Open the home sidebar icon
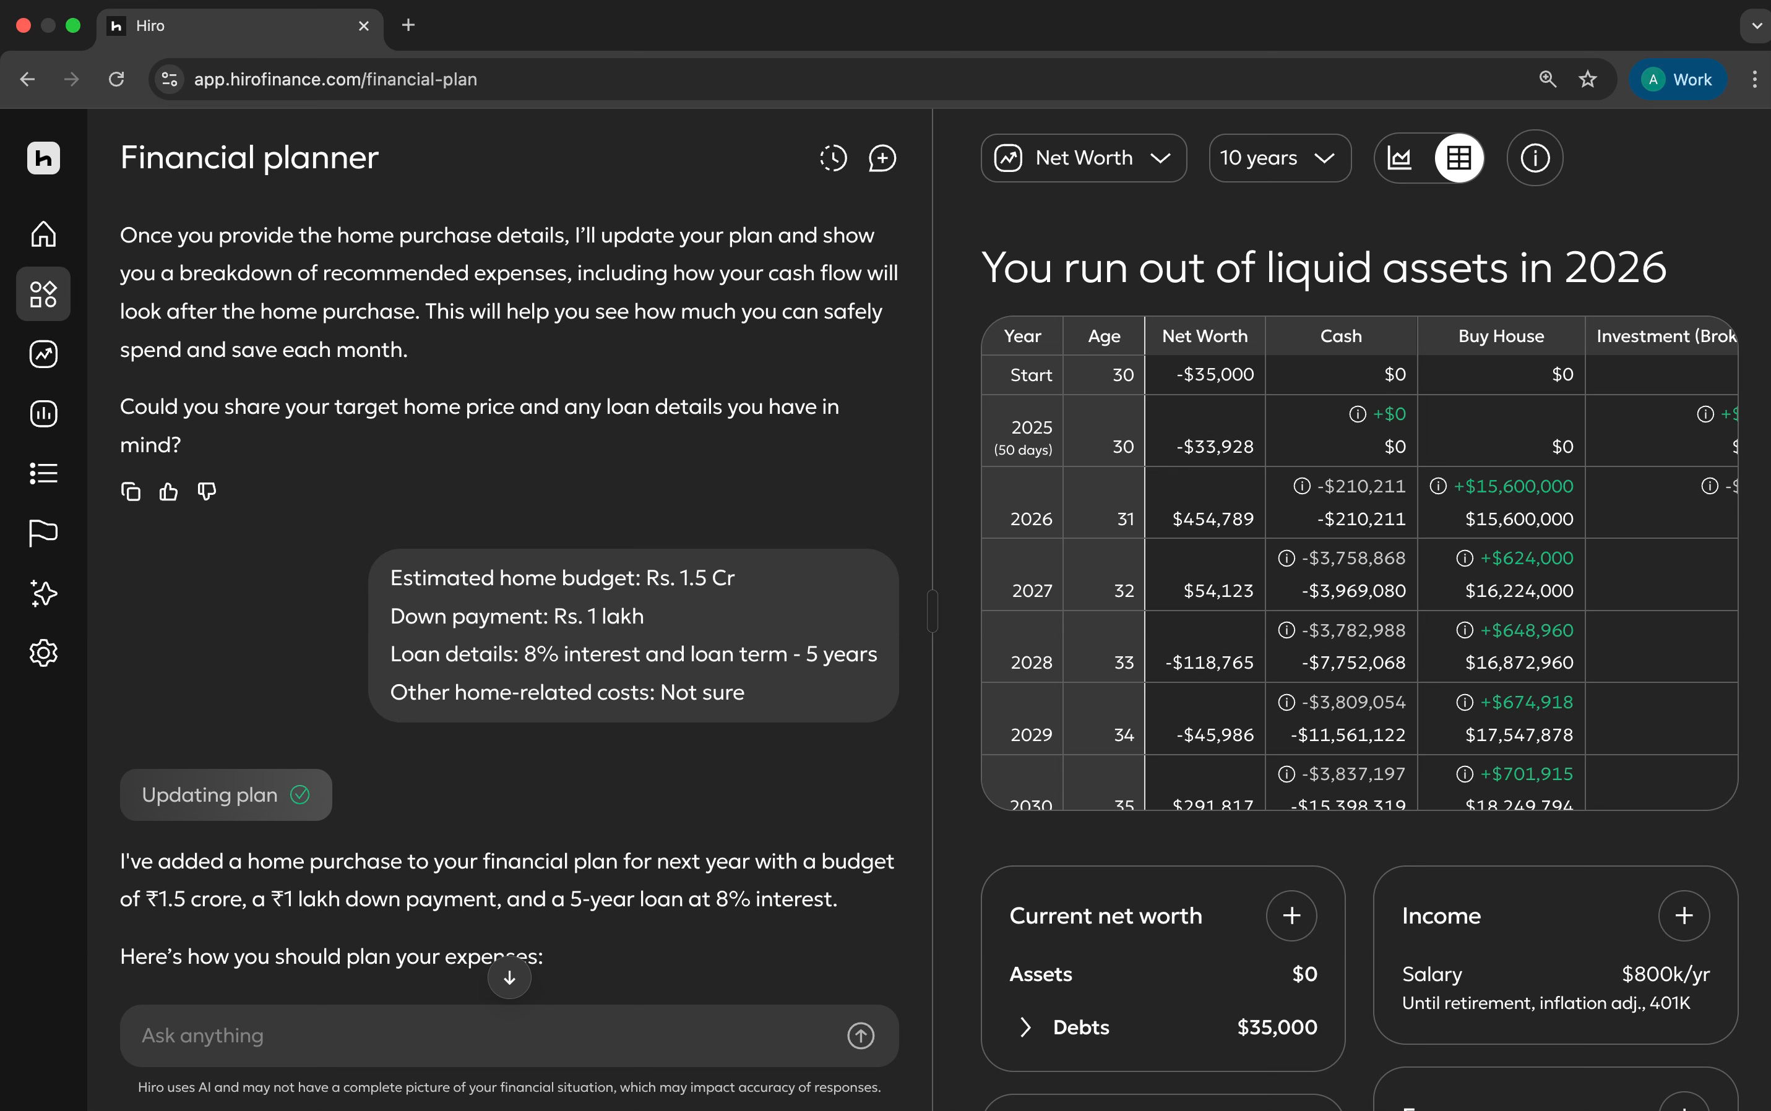 pos(43,234)
